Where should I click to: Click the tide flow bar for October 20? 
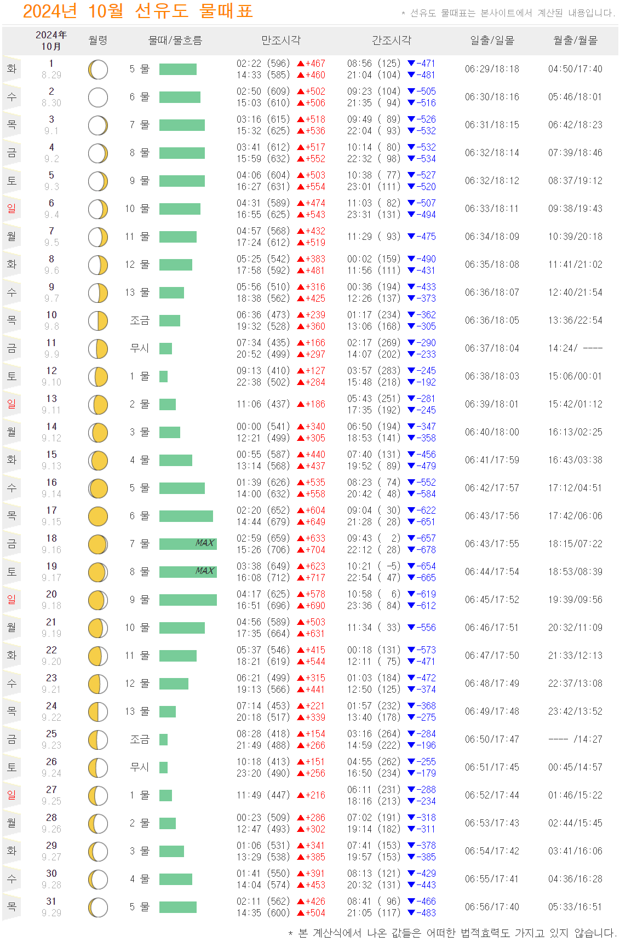click(188, 600)
